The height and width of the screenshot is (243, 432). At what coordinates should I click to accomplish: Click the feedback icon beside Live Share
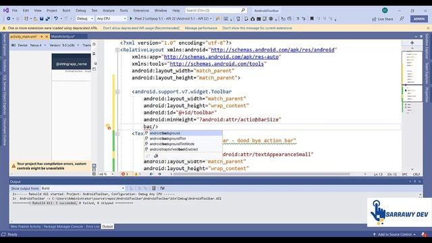[402, 19]
